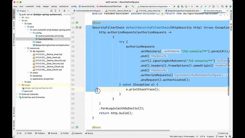245x138 pixels.
Task: Select Opened File target icon in Project panel
Action: click(x=51, y=11)
